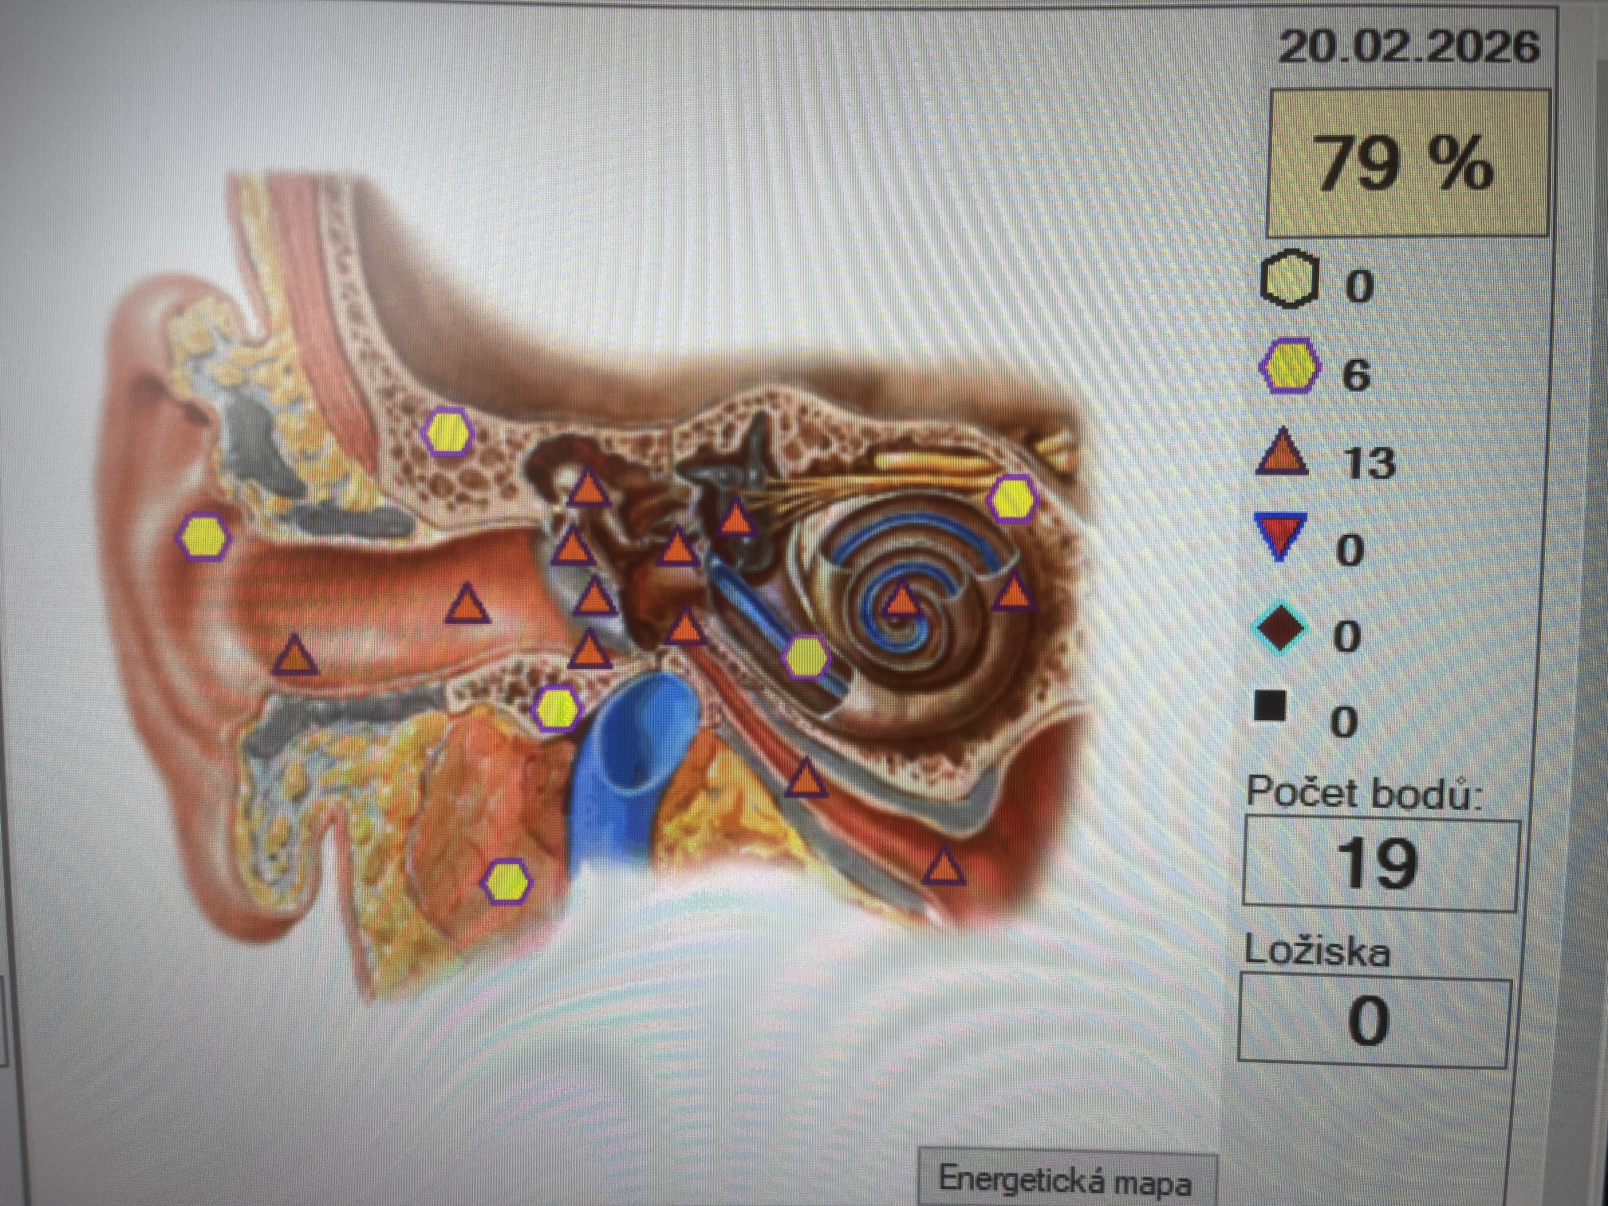Click the dark diamond legend icon
The image size is (1608, 1206).
click(x=1280, y=629)
